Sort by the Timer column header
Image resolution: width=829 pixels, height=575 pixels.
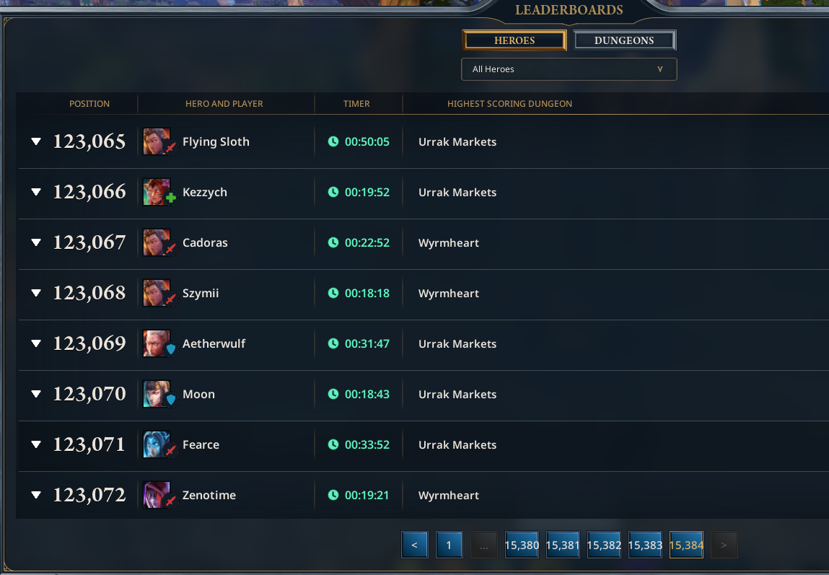356,104
